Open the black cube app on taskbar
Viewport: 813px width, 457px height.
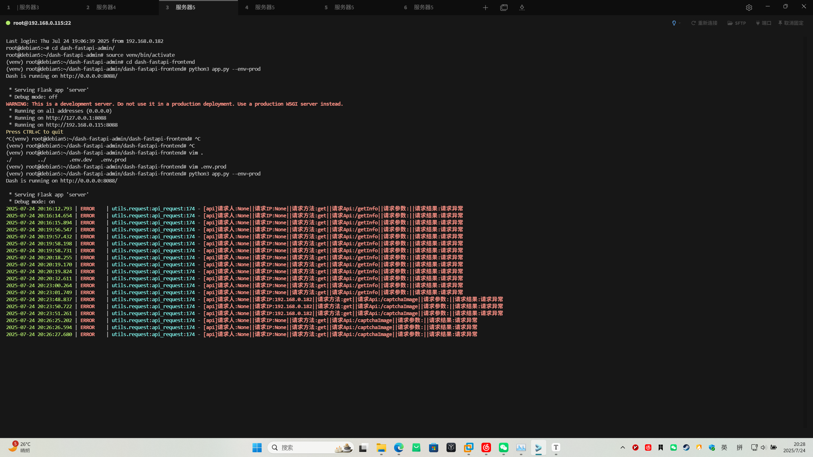[451, 447]
